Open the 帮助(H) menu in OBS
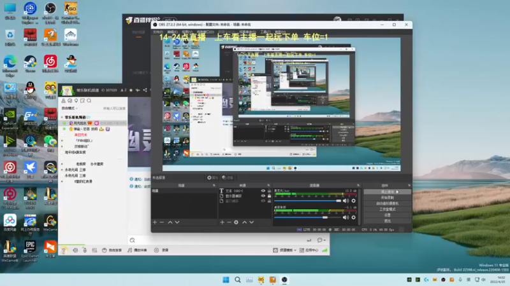The image size is (510, 286). point(280,32)
